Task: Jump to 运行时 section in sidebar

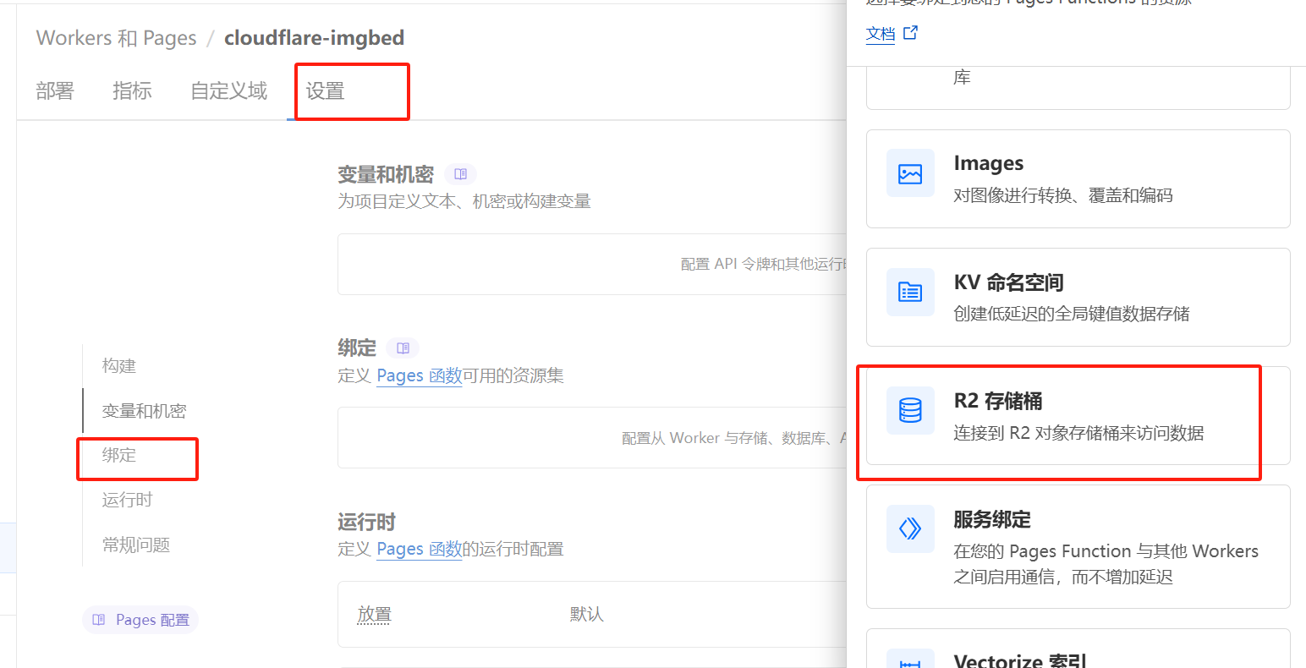Action: (x=128, y=500)
